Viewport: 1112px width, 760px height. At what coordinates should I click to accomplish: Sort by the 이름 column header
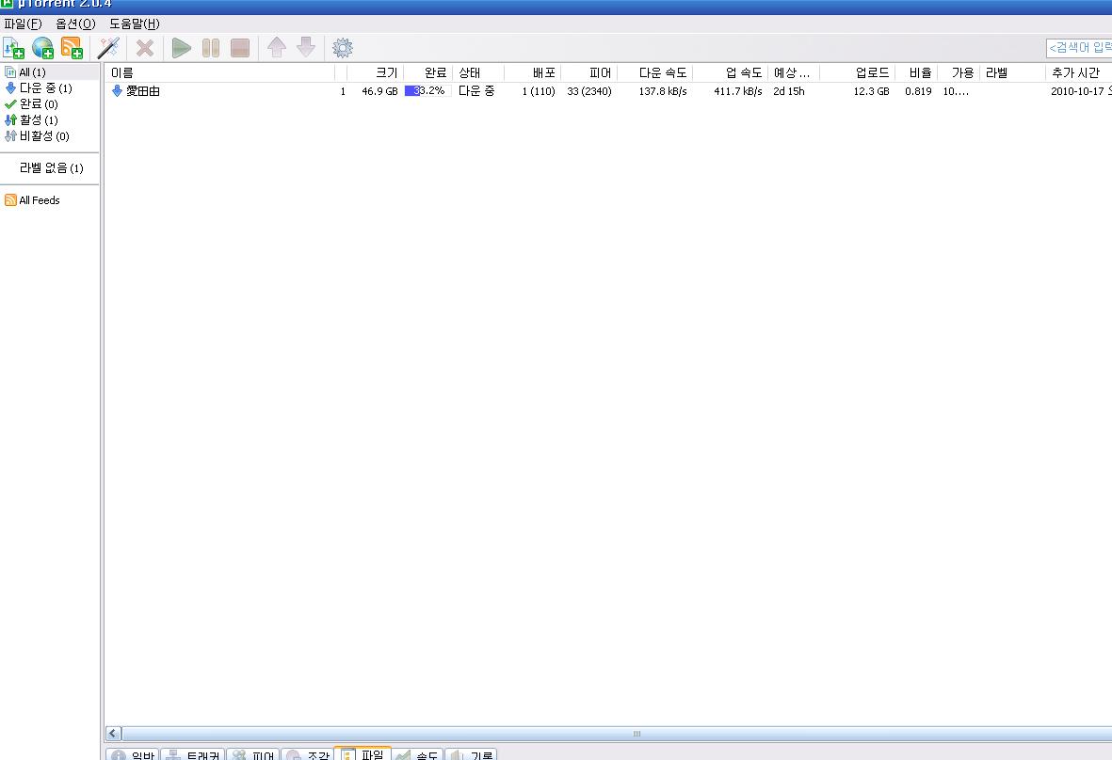pyautogui.click(x=219, y=73)
